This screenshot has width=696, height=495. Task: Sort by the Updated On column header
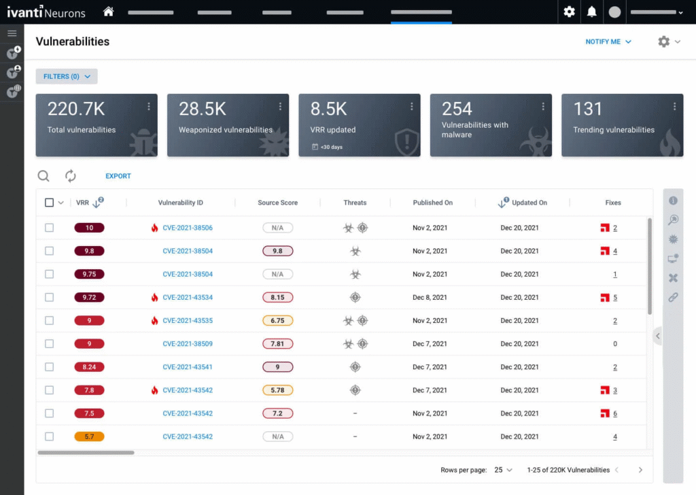tap(528, 203)
